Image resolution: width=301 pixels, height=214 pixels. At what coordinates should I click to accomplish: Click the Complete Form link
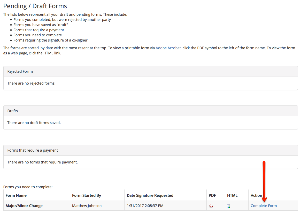click(x=264, y=206)
